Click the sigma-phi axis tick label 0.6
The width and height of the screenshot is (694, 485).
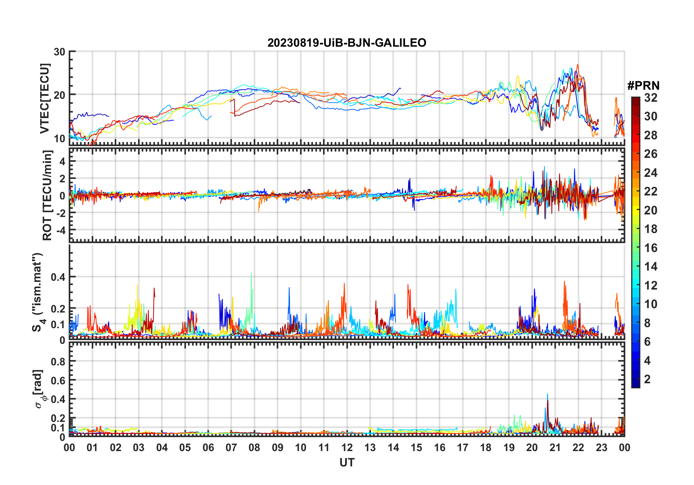(58, 380)
